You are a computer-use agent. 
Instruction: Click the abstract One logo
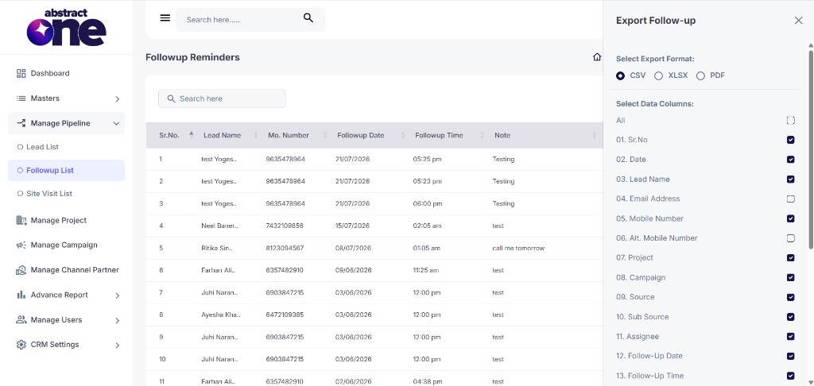coord(67,28)
